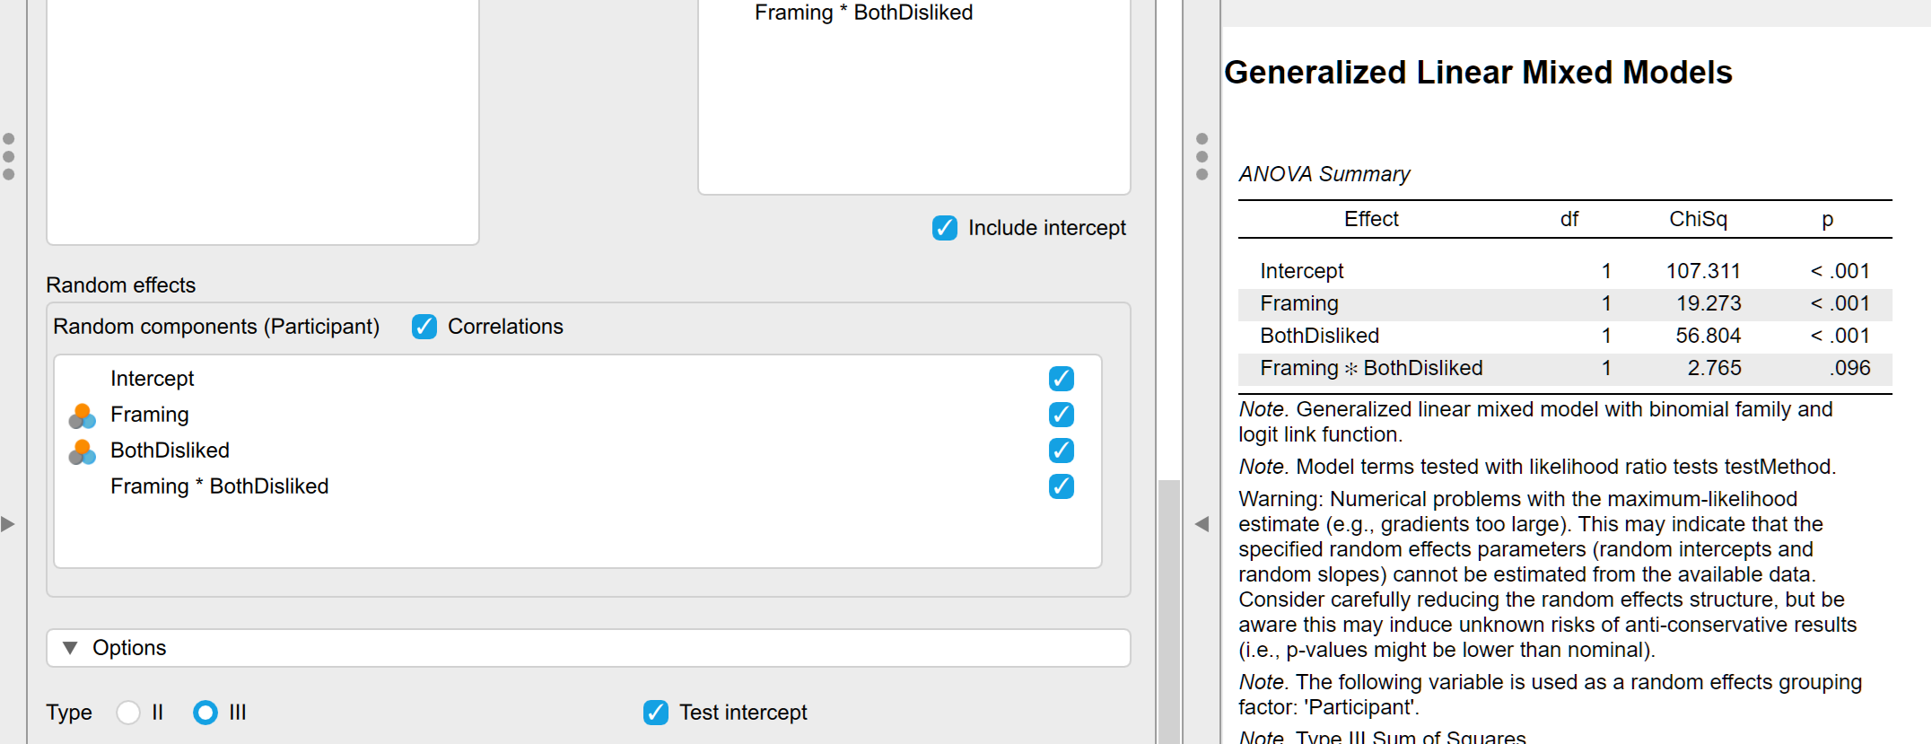The height and width of the screenshot is (744, 1931).
Task: Toggle the Correlations checkbox
Action: point(424,327)
